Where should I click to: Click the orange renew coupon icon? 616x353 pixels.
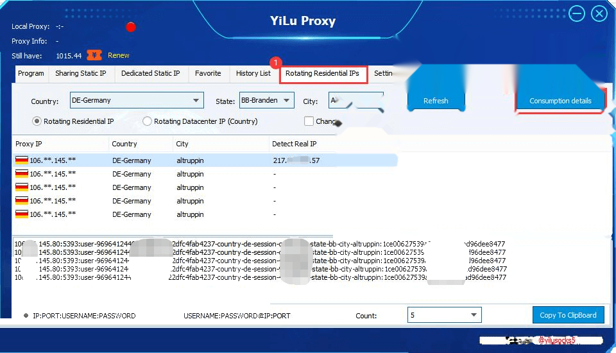pos(94,55)
